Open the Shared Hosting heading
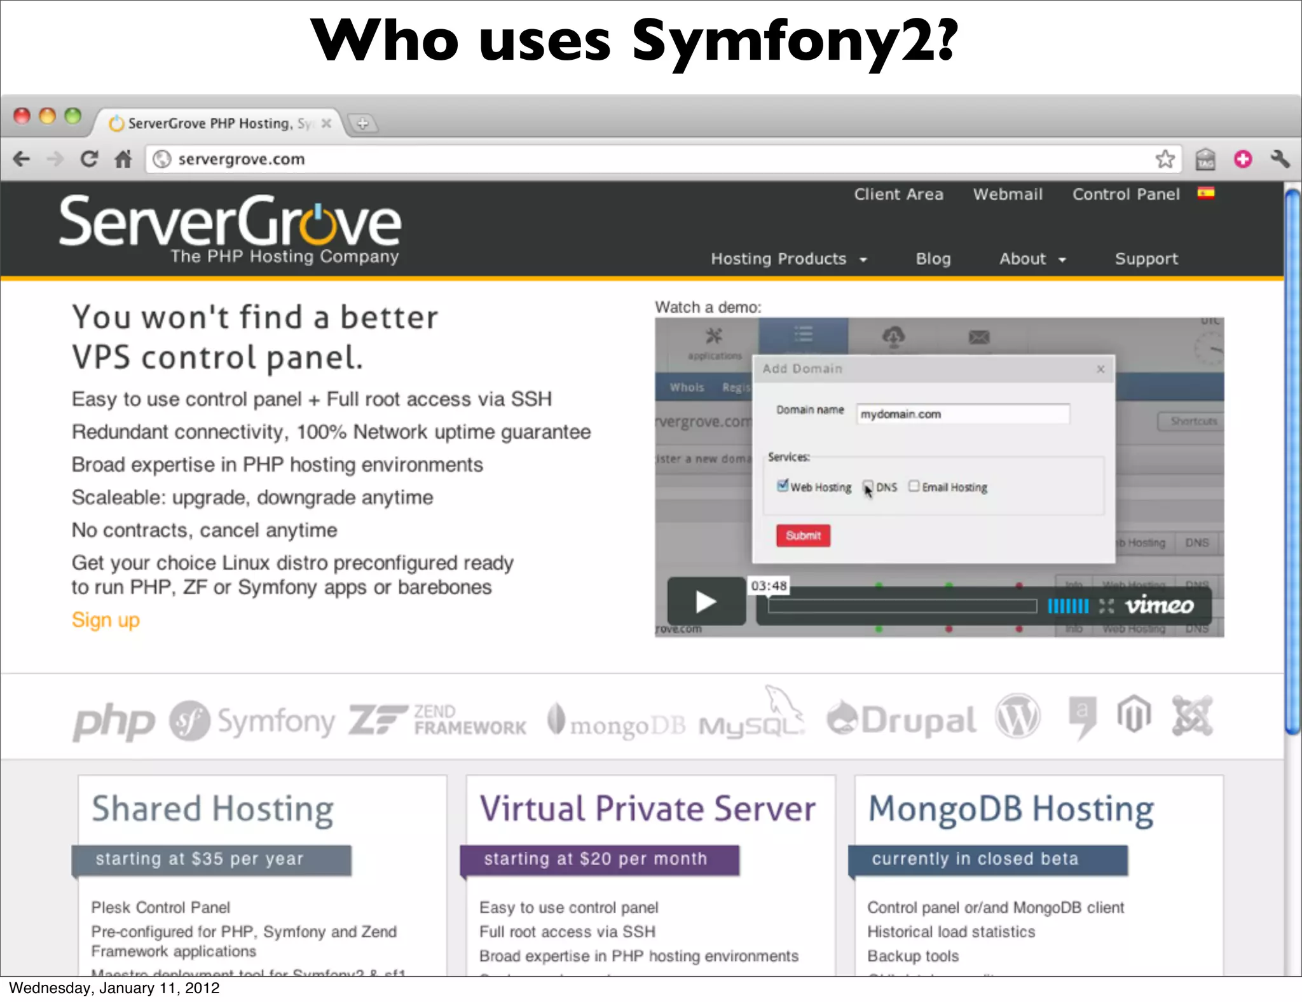1302x1002 pixels. 213,810
